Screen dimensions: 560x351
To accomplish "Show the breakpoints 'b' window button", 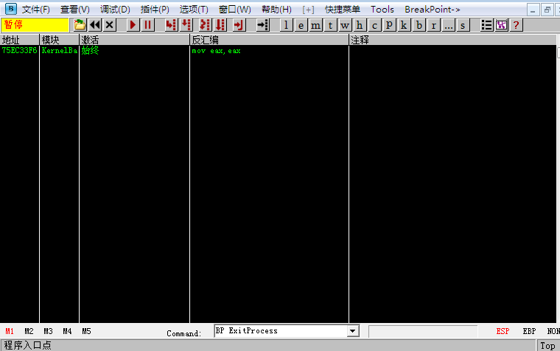I will tap(419, 25).
